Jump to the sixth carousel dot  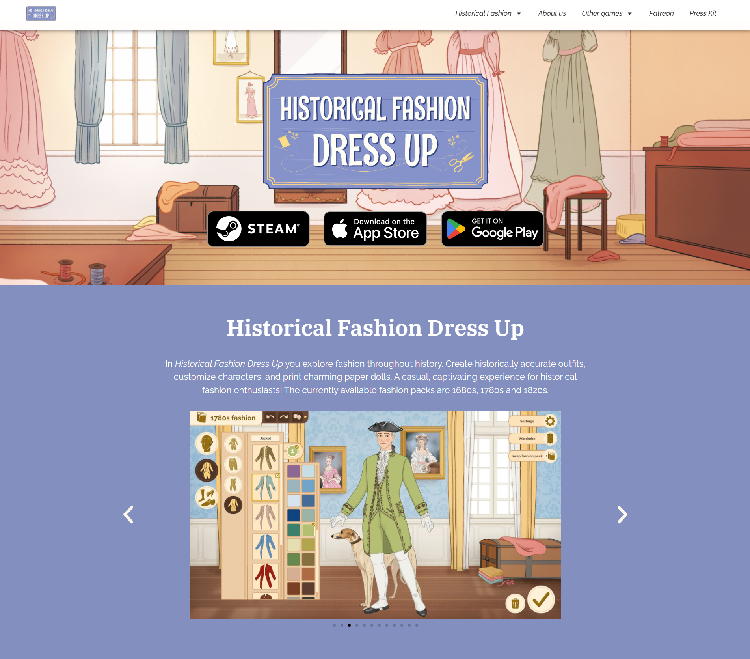tap(372, 625)
